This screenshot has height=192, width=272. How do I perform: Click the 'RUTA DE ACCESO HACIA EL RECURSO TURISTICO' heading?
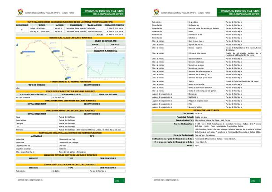tap(70, 22)
